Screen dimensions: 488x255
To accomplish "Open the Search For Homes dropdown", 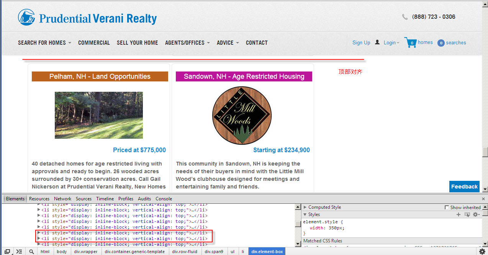I will (x=44, y=43).
